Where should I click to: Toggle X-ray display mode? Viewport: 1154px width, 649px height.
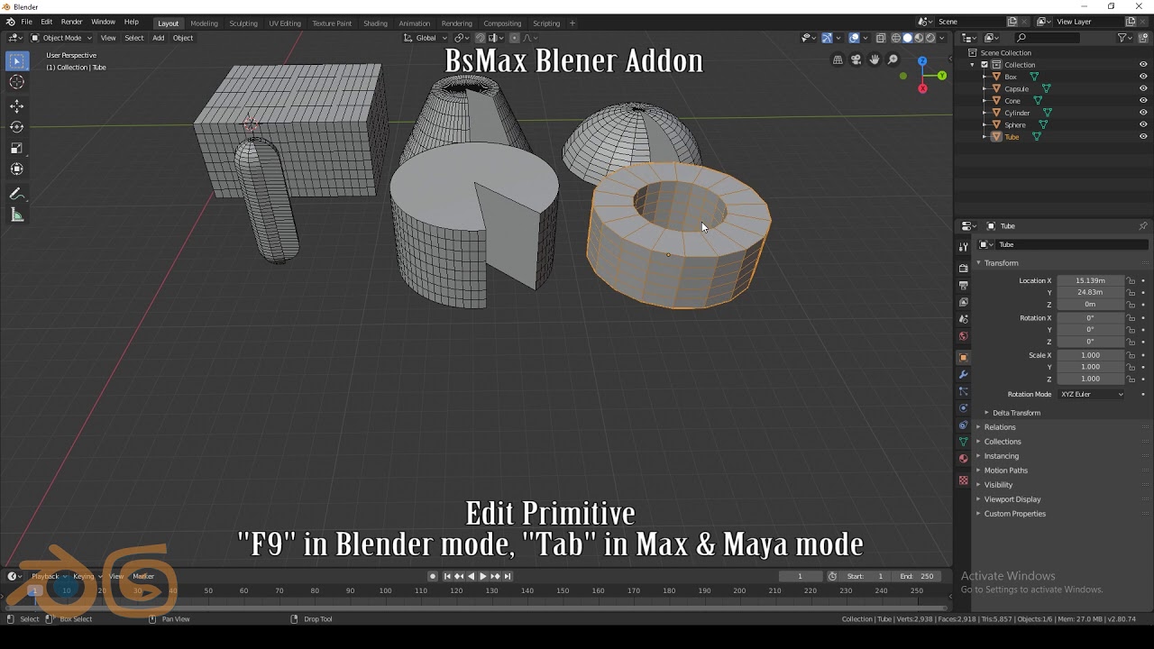(x=881, y=38)
